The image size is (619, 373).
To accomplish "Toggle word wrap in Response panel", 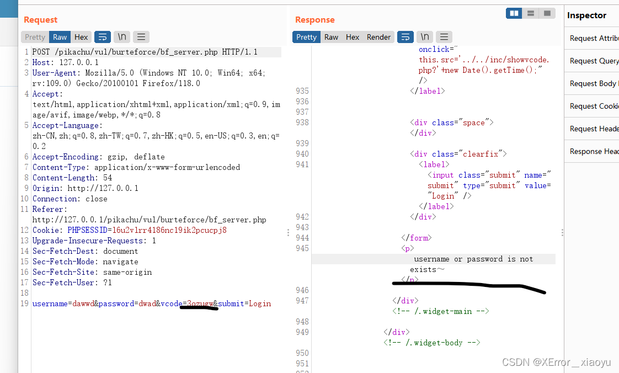I will tap(405, 37).
